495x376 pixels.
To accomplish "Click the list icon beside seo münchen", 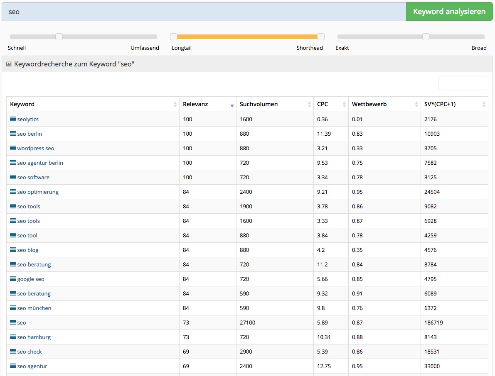I will click(12, 308).
